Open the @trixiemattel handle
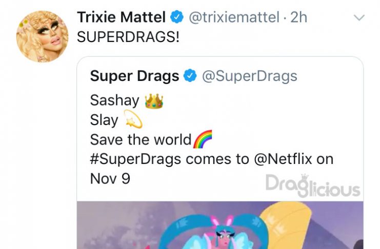This screenshot has width=380, height=249. click(234, 17)
